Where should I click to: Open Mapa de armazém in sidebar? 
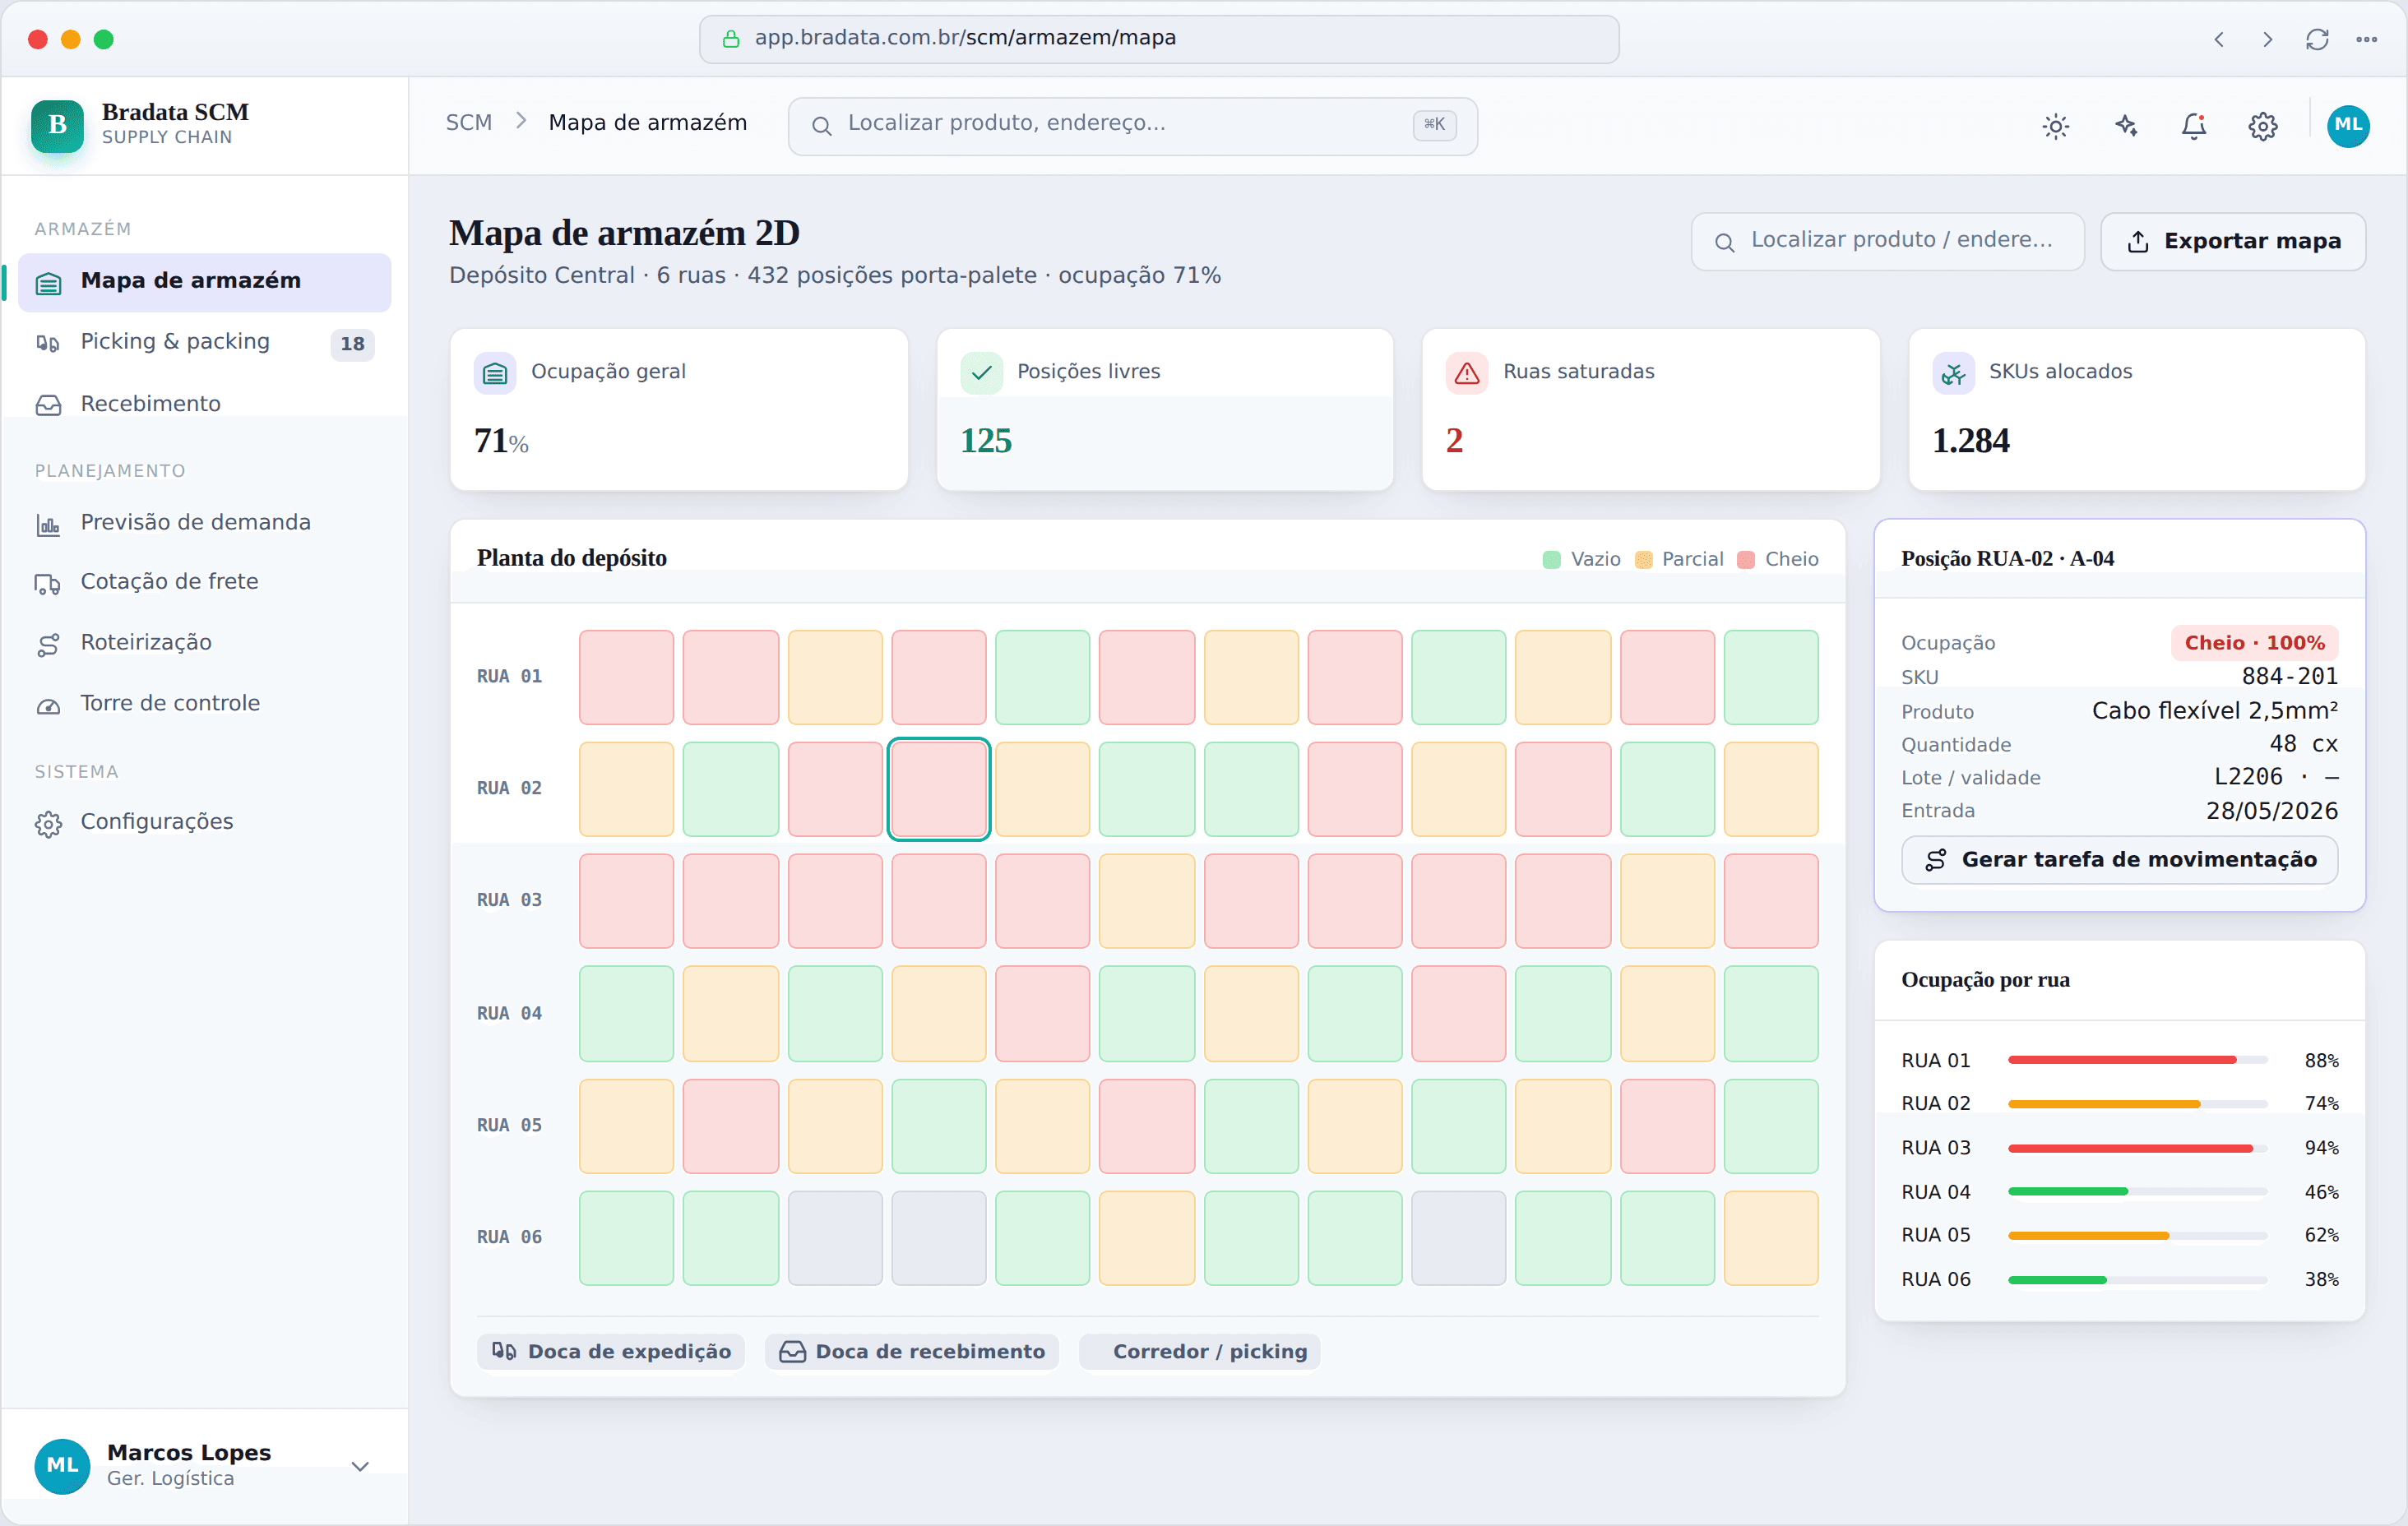204,282
